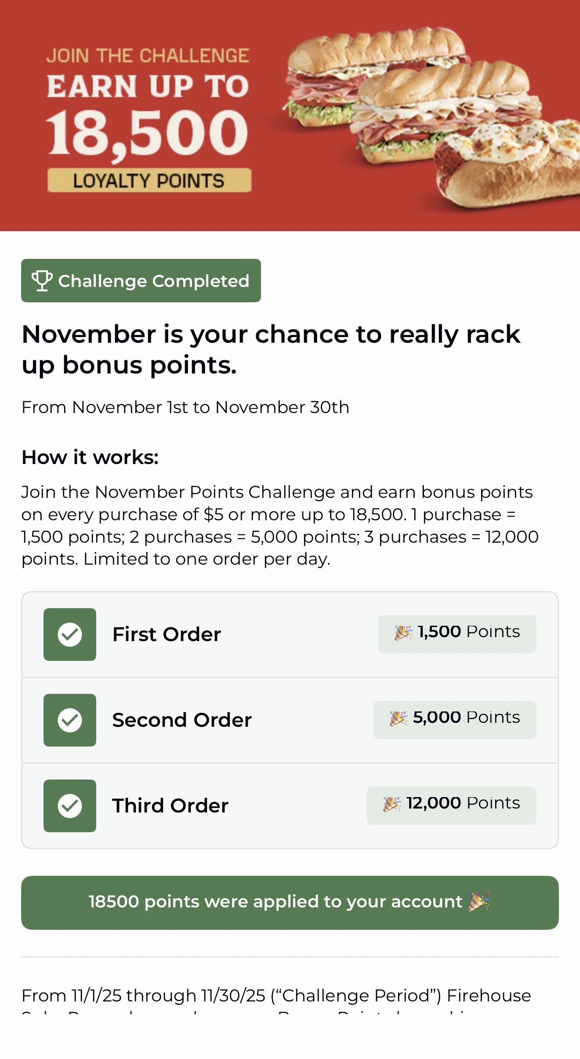Tap the 5,000 Points reward pill
This screenshot has width=580, height=1059.
click(455, 720)
